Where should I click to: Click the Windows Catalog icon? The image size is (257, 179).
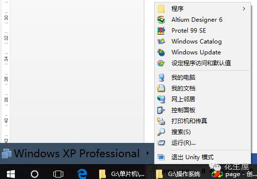[161, 42]
